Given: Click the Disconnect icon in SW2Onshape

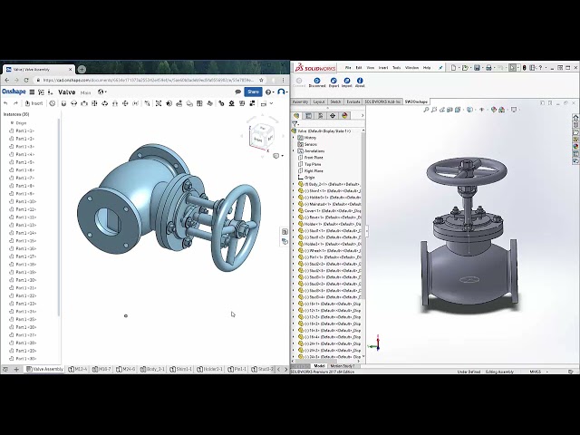Looking at the screenshot, I should [x=317, y=82].
